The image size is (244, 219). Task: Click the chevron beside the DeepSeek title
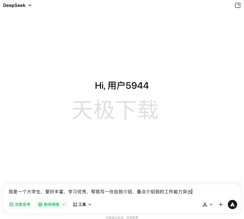(30, 5)
